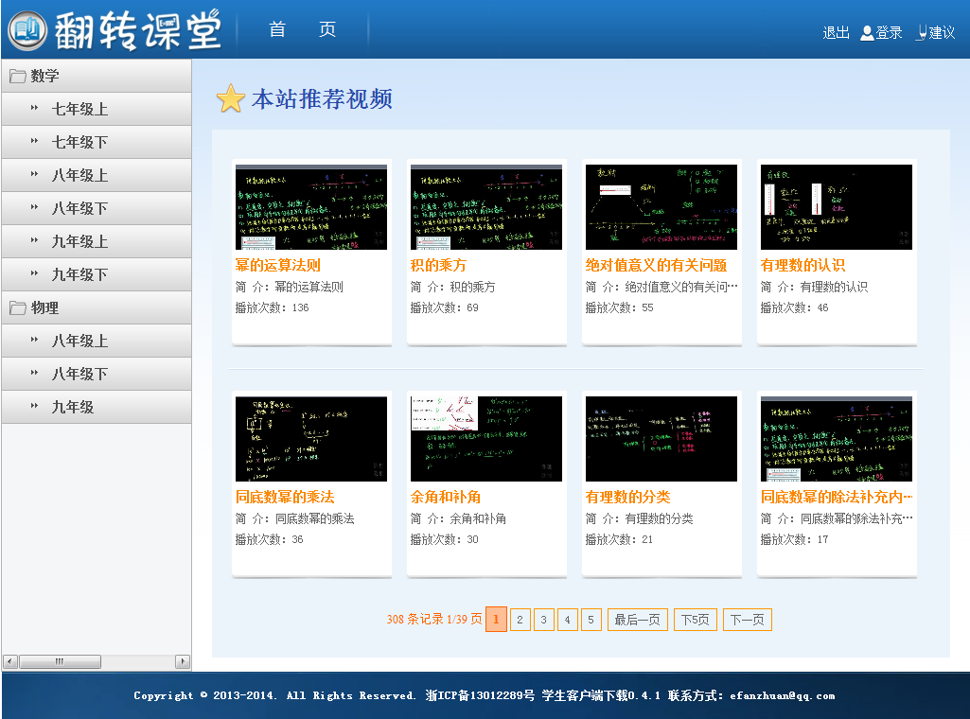
Task: Click the 有理数的分类 title link
Action: (x=628, y=497)
